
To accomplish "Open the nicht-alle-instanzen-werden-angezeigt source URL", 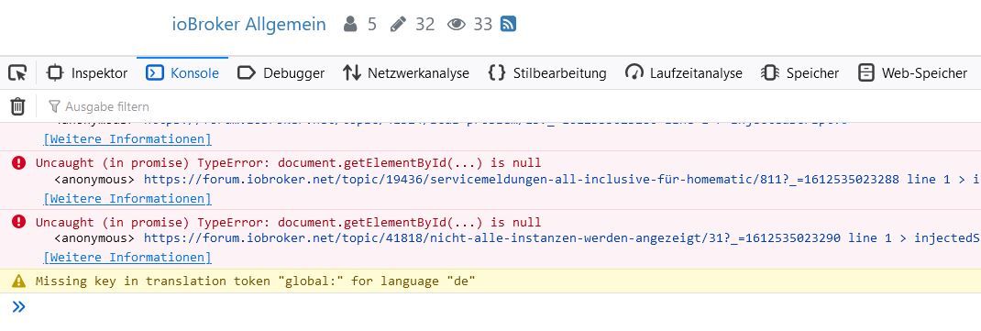I will point(492,238).
